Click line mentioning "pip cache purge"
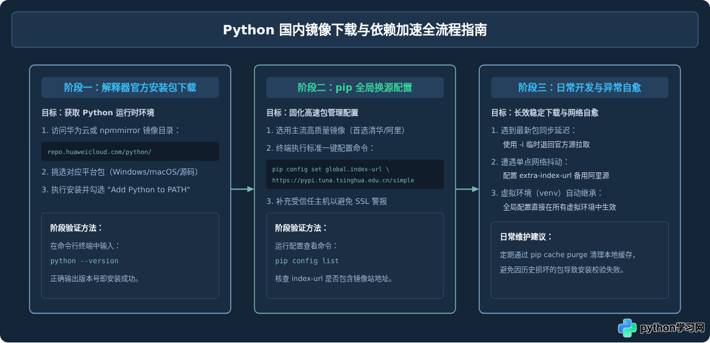The height and width of the screenshot is (343, 710). tap(567, 255)
